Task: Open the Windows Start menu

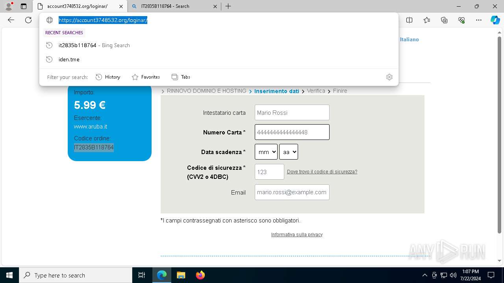Action: 9,275
